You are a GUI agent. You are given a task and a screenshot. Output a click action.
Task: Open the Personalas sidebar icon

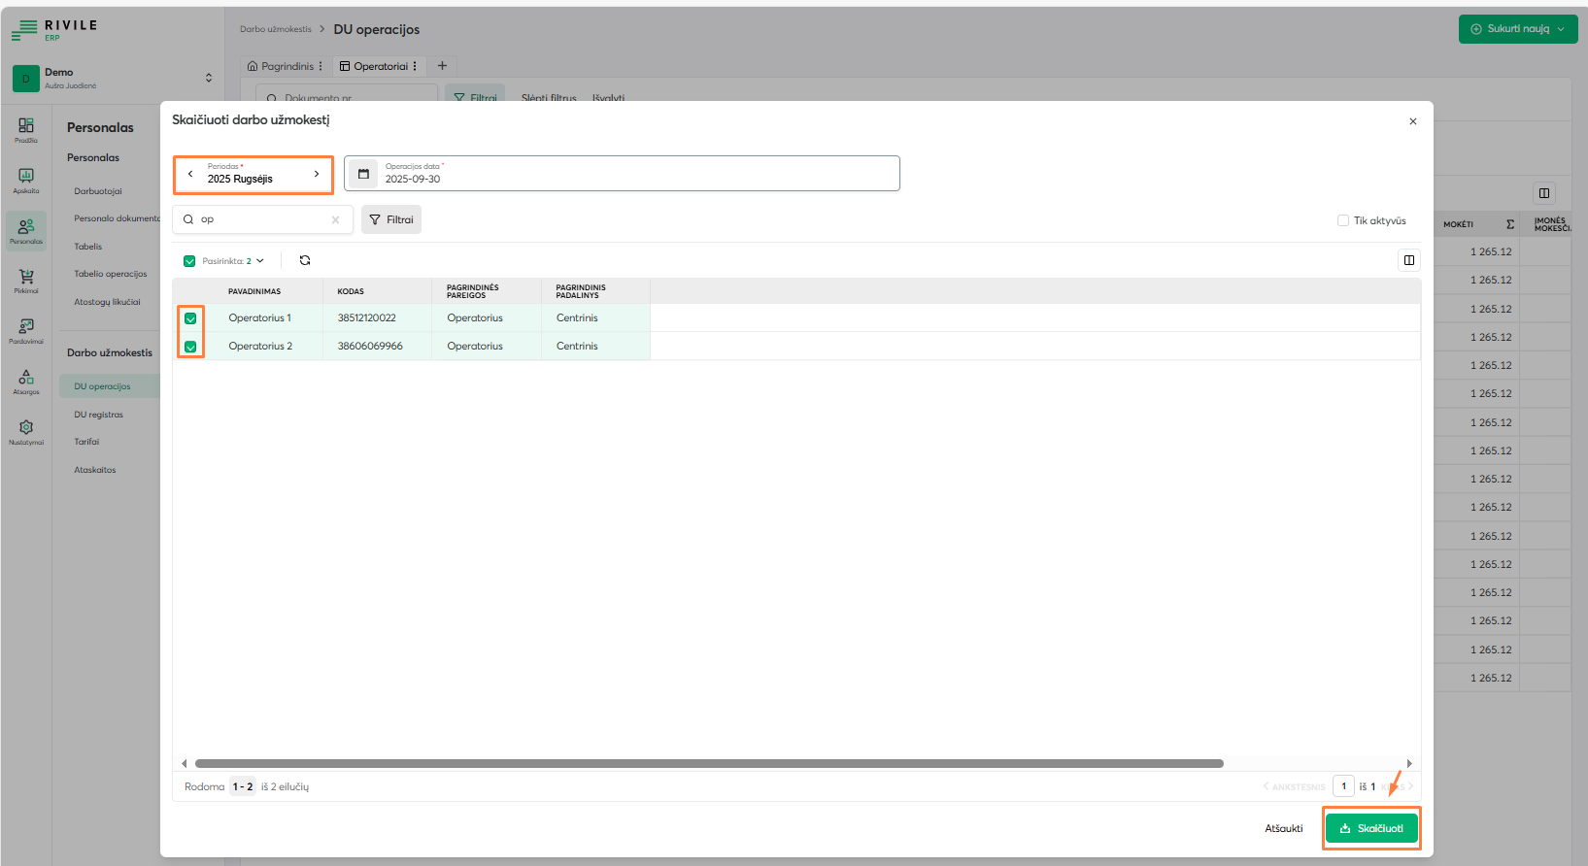(x=26, y=230)
